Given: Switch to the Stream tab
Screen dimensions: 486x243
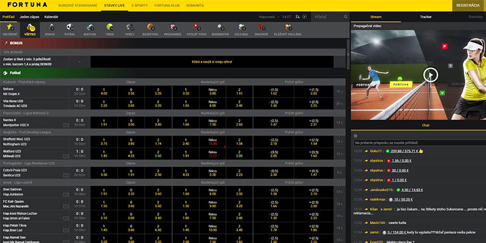Looking at the screenshot, I should (375, 17).
